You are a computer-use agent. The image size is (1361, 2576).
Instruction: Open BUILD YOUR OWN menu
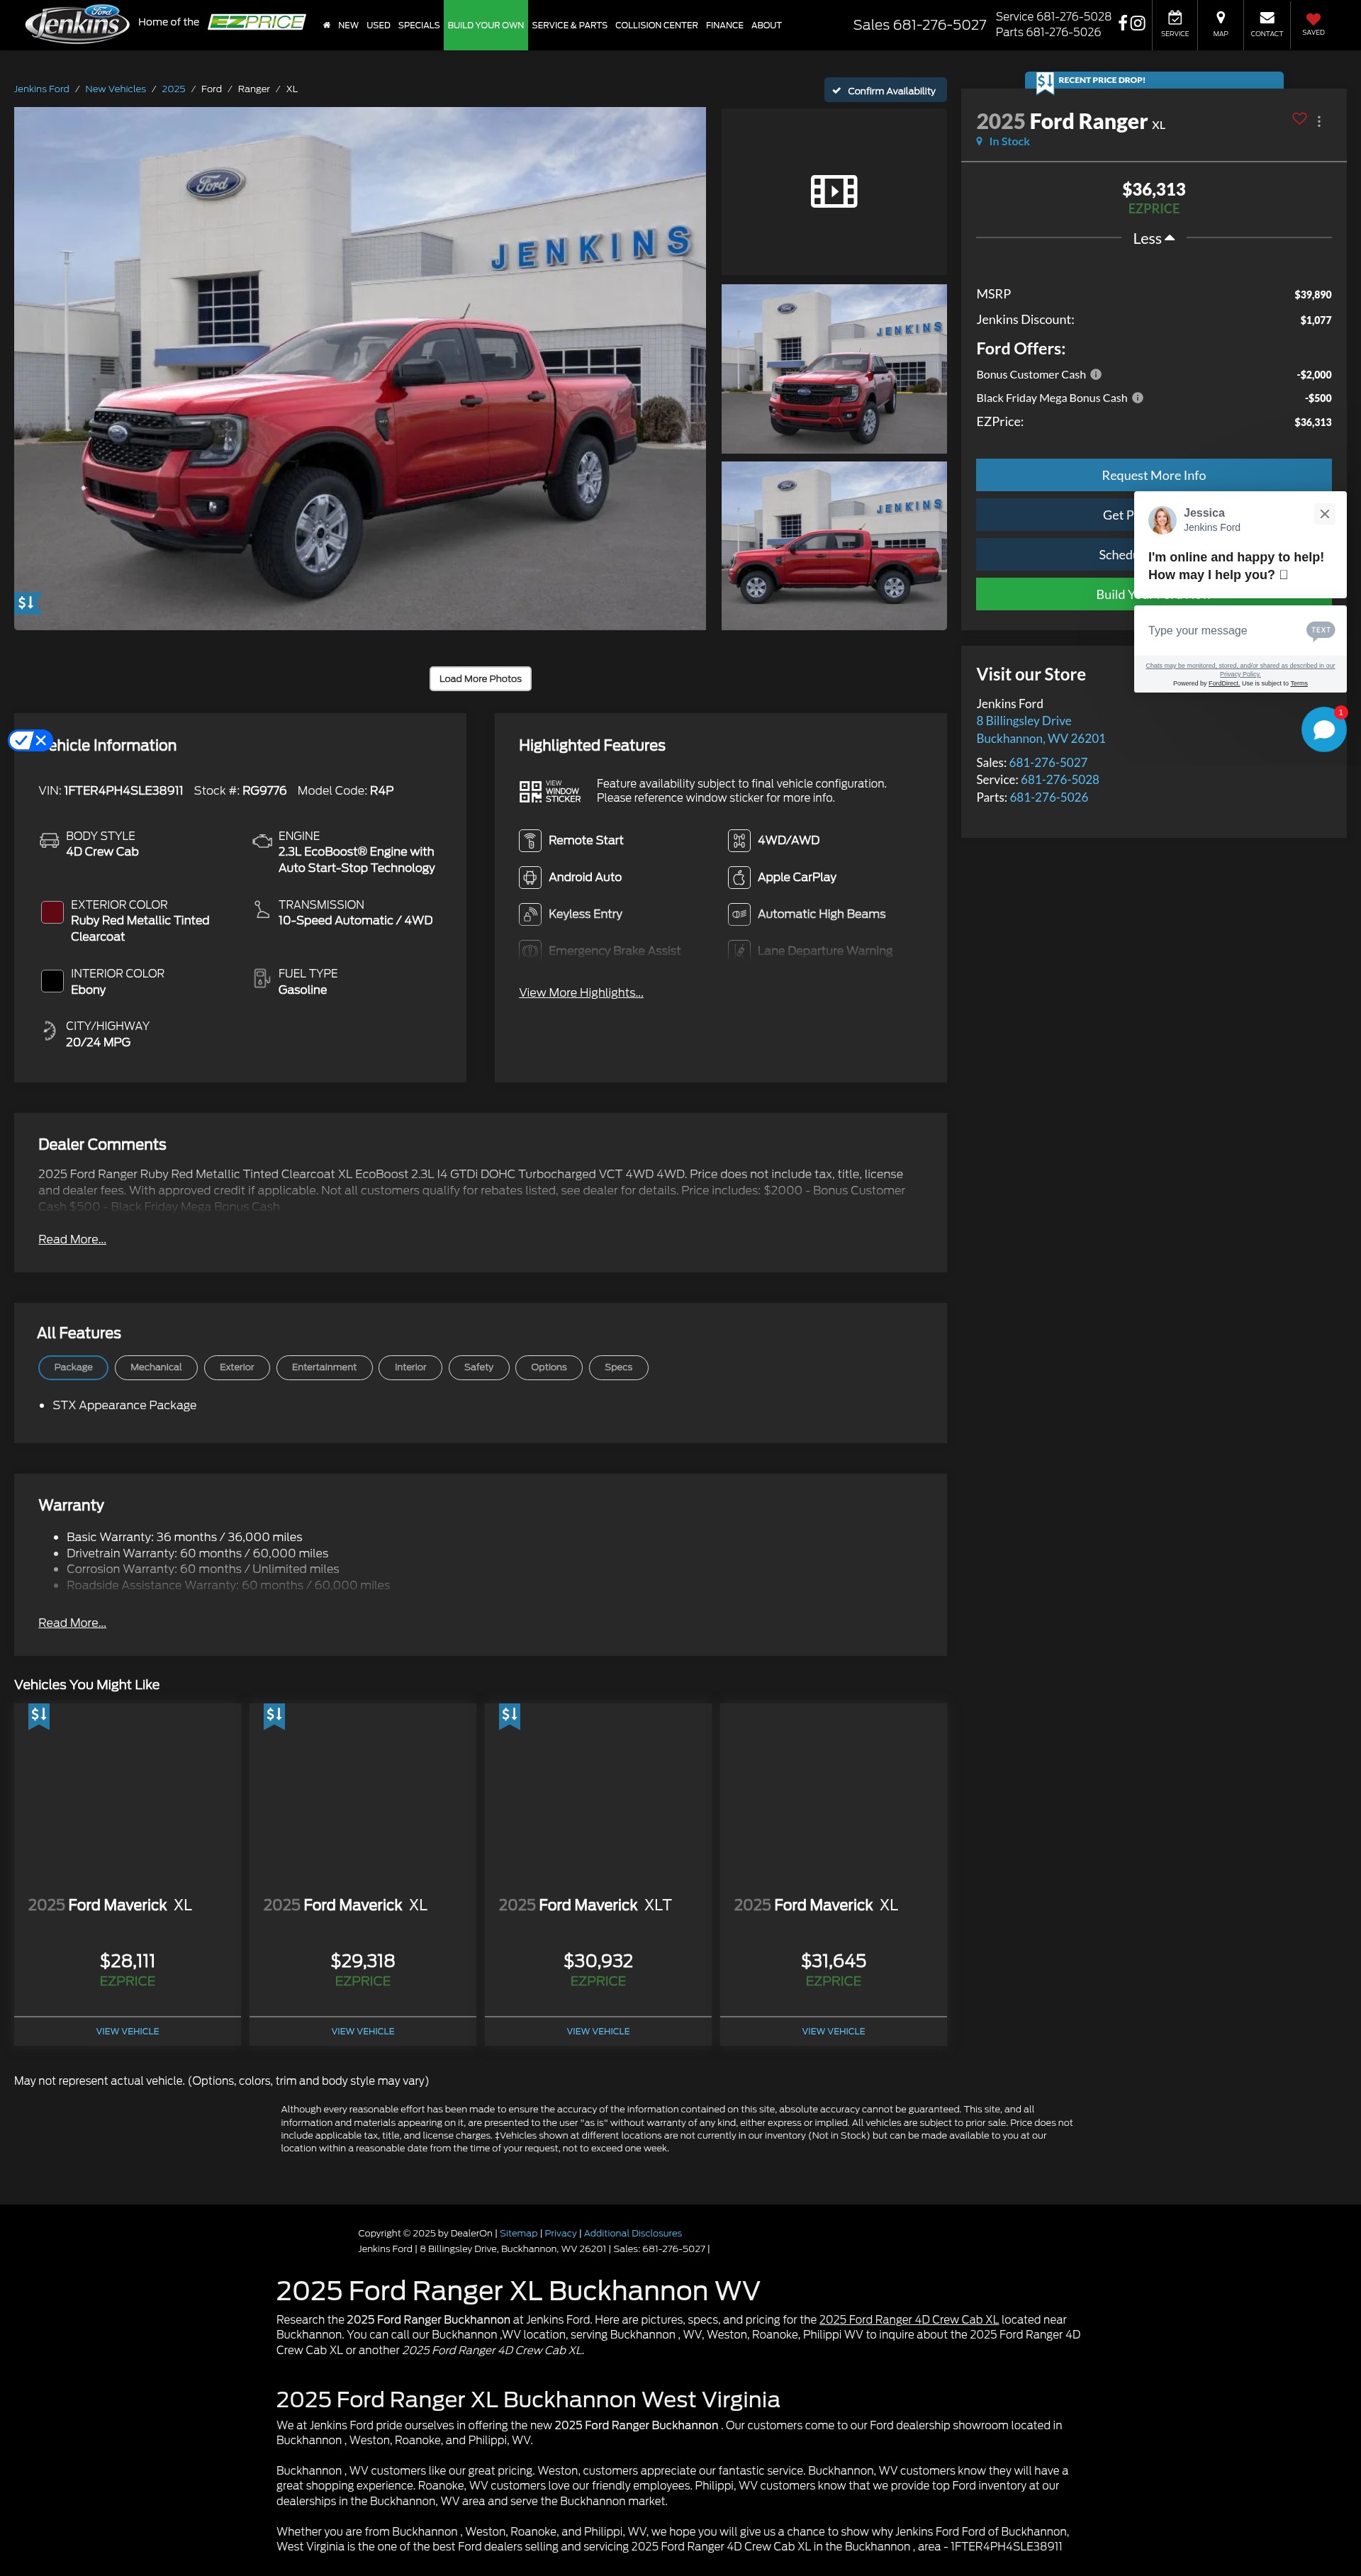click(486, 25)
